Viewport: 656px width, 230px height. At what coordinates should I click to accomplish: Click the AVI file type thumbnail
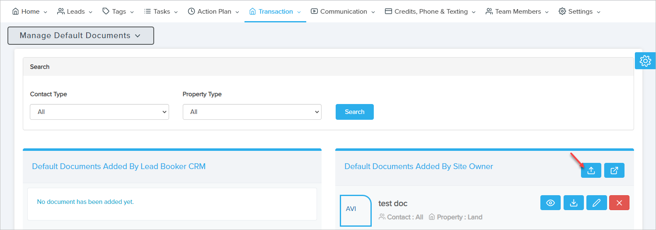point(356,210)
